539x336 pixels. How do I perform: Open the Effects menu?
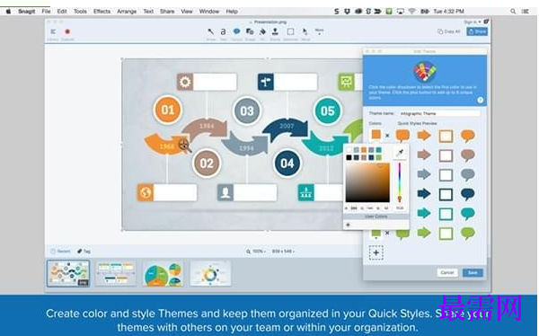pyautogui.click(x=102, y=12)
